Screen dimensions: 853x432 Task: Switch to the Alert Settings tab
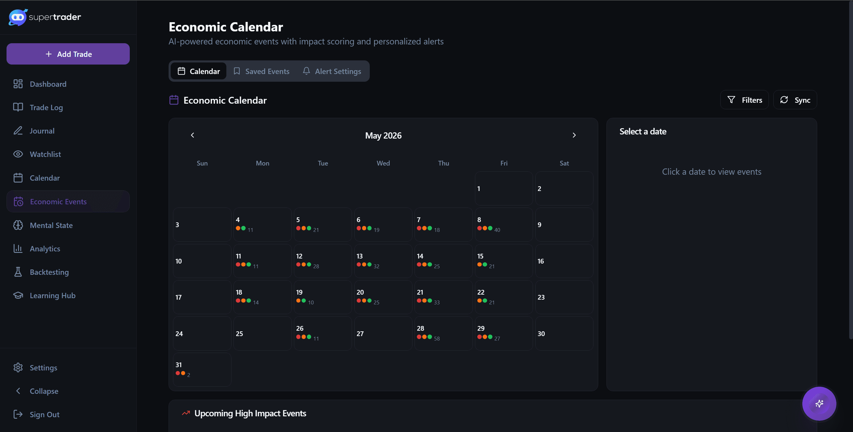pyautogui.click(x=332, y=71)
